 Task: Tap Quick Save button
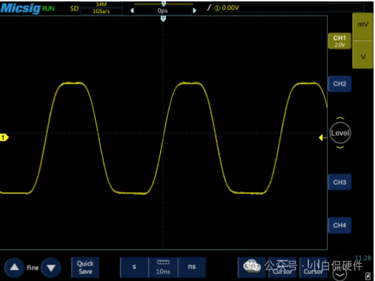pos(85,267)
